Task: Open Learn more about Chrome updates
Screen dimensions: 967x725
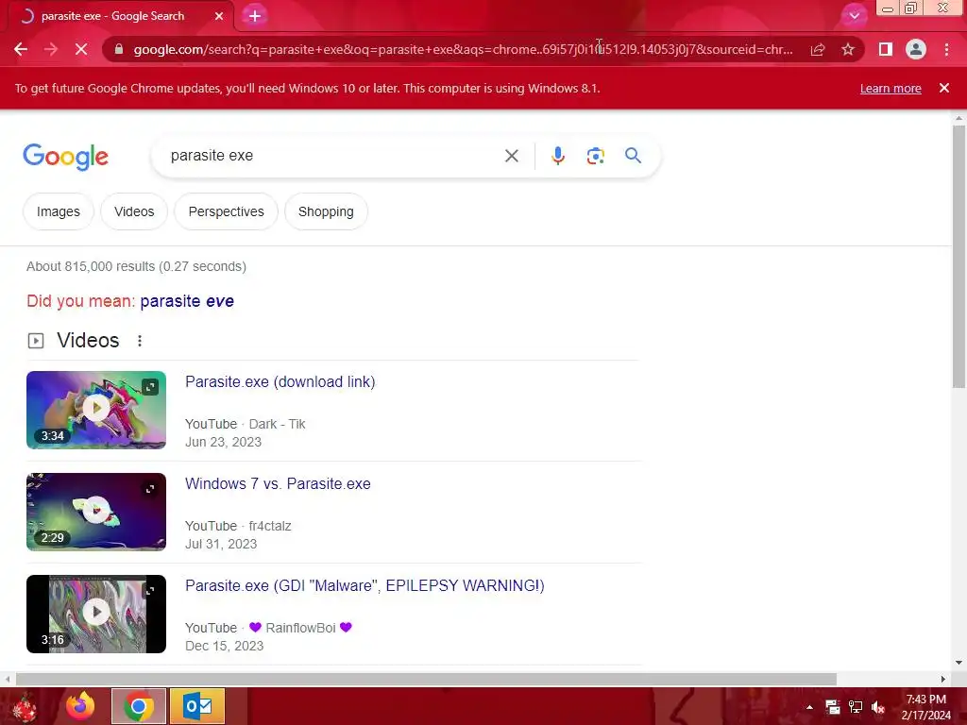Action: 891,88
